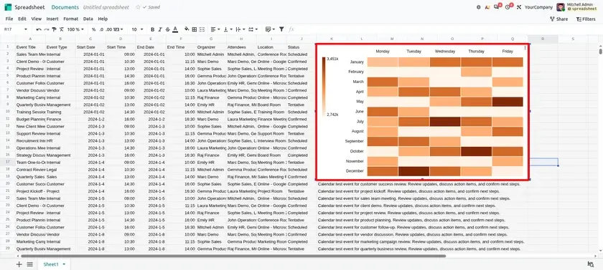Screen dimensions: 603x270
Task: Open the activities clock icon
Action: (x=508, y=7)
